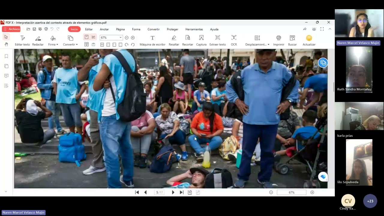
Task: Go to the first page
Action: point(137,192)
